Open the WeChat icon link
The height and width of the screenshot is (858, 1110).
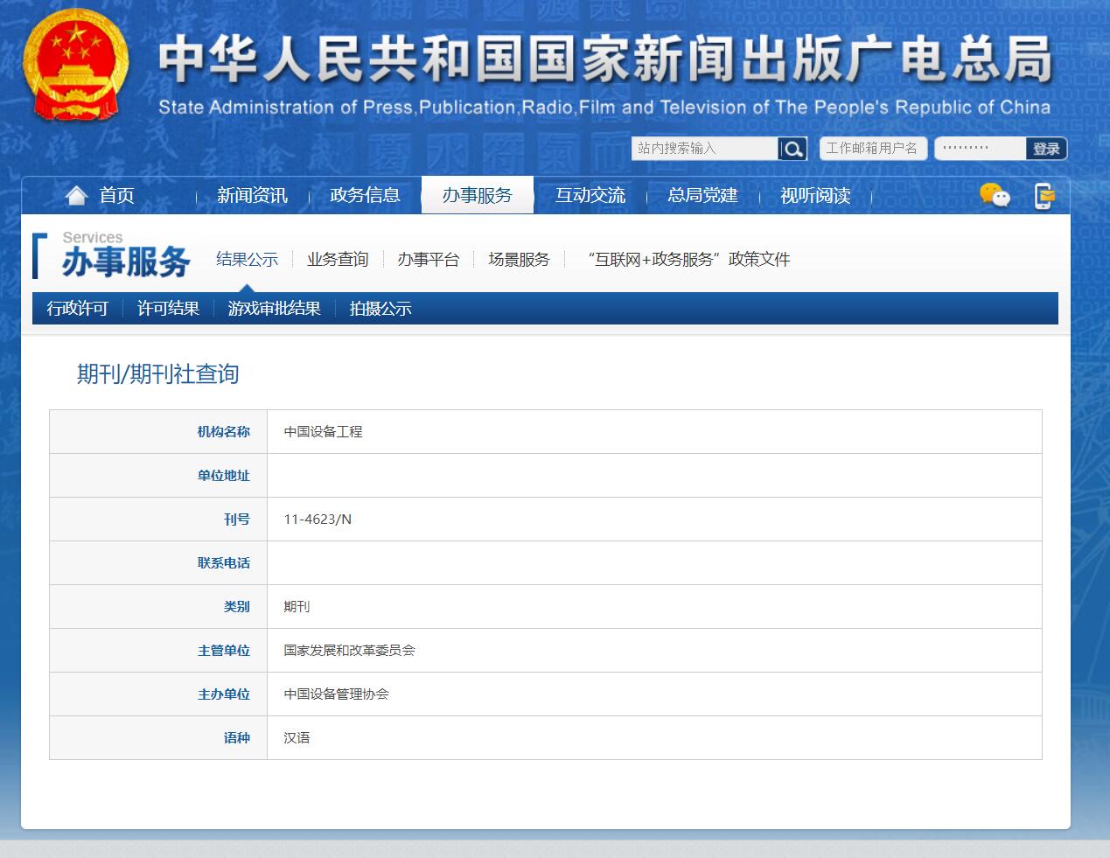(x=995, y=195)
